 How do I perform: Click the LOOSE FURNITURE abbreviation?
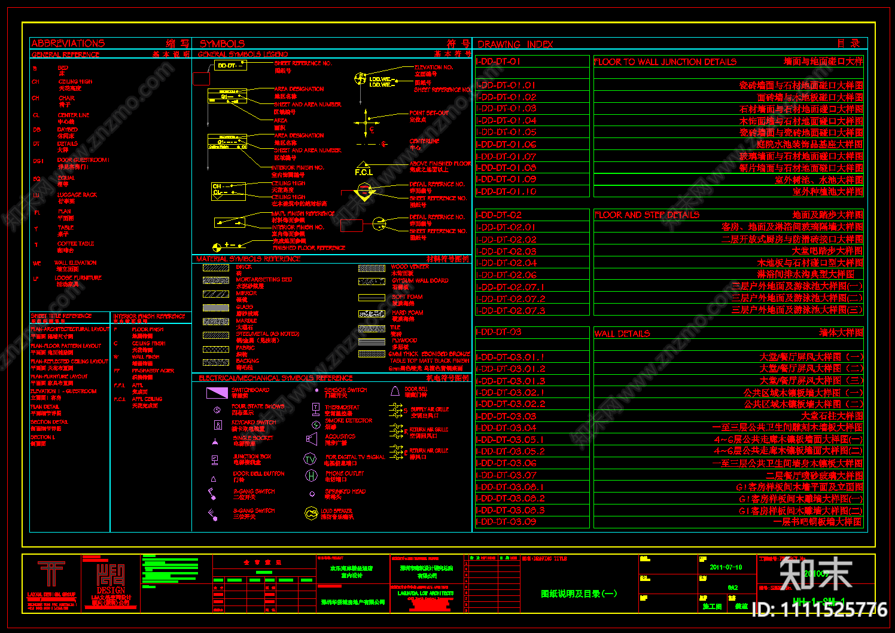pyautogui.click(x=78, y=278)
